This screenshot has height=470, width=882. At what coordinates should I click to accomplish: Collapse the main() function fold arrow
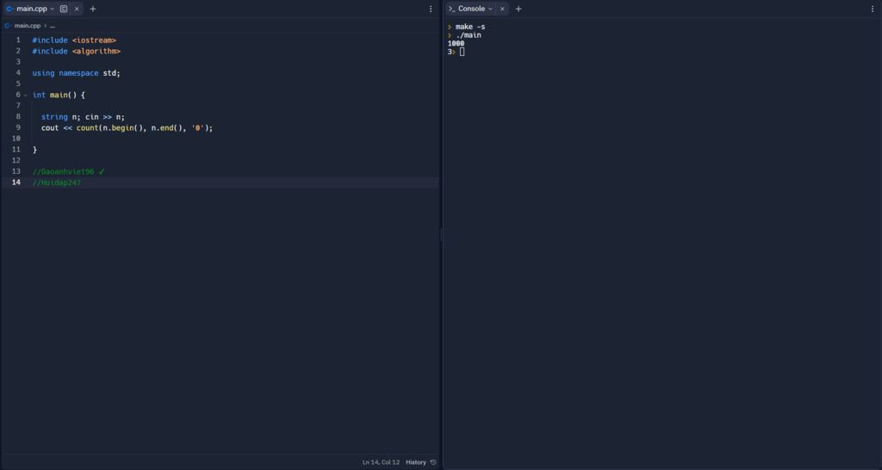click(25, 95)
